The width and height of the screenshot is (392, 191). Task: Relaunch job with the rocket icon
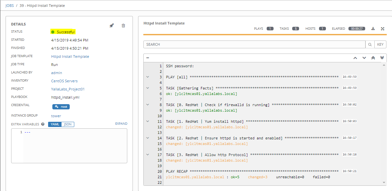click(x=112, y=26)
